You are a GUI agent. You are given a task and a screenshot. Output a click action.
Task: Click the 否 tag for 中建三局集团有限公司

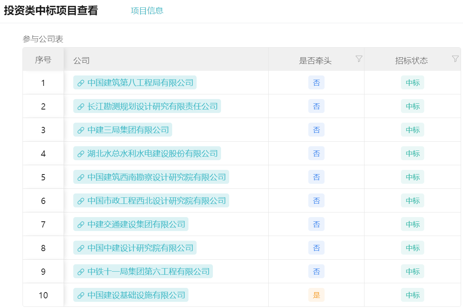[316, 130]
